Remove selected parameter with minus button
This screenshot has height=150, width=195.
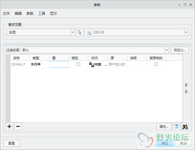coord(18,126)
